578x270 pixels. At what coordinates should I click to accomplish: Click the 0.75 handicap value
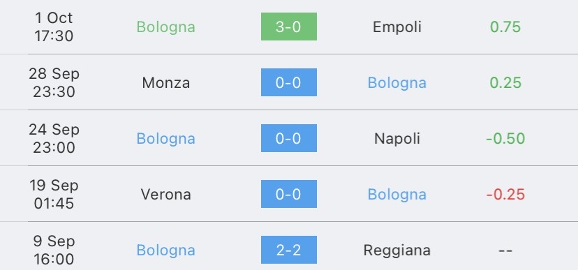click(x=505, y=27)
